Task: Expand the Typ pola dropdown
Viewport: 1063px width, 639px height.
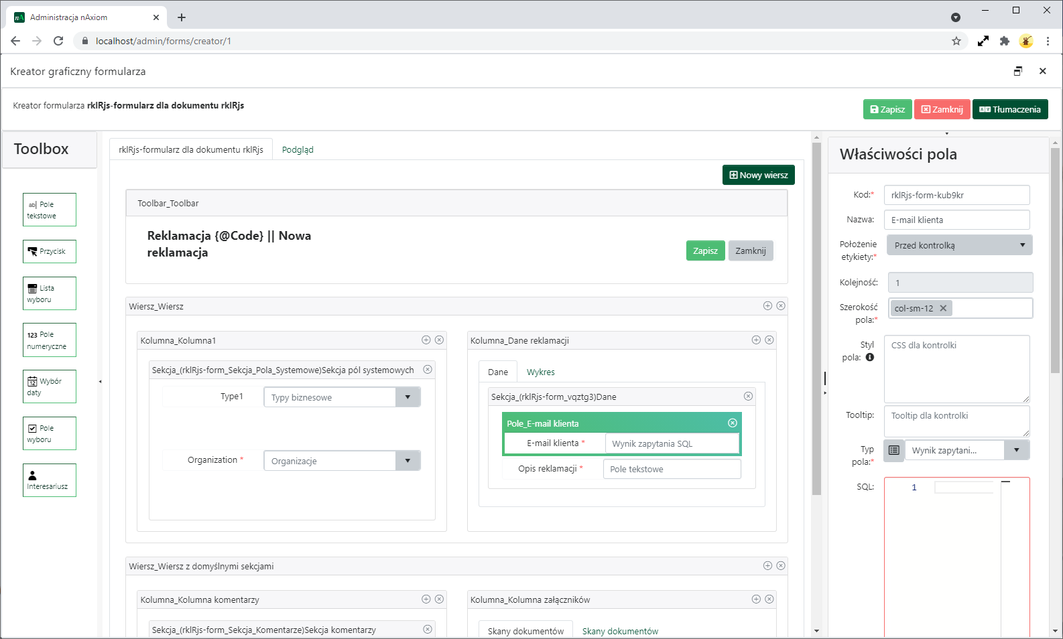Action: click(1016, 450)
